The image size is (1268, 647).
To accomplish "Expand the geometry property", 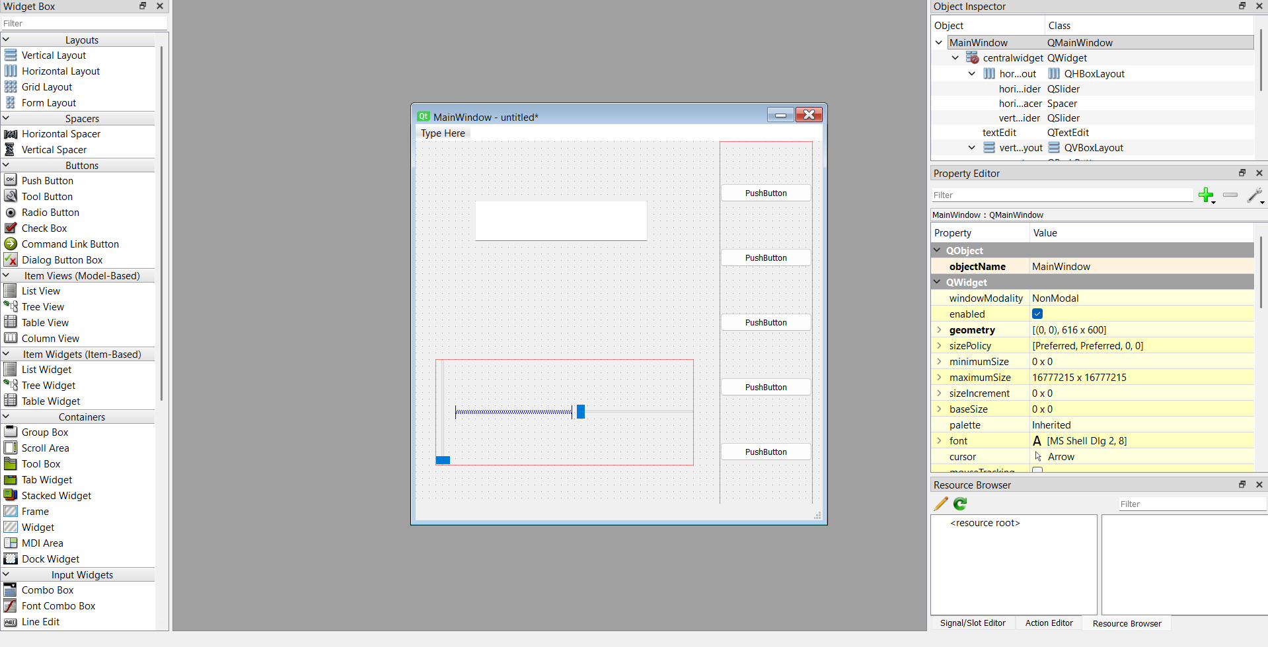I will coord(939,329).
